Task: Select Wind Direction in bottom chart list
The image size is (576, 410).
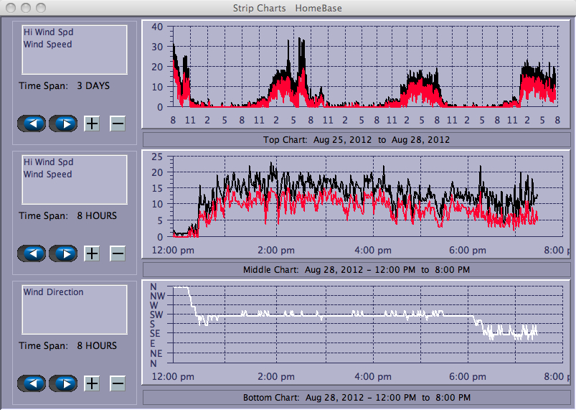Action: [x=53, y=292]
